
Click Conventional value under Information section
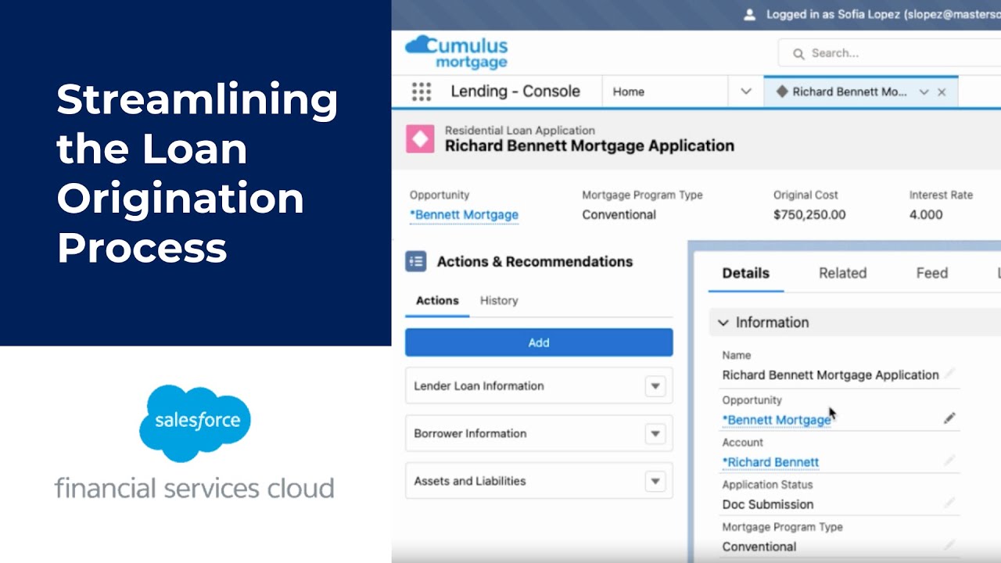point(759,547)
